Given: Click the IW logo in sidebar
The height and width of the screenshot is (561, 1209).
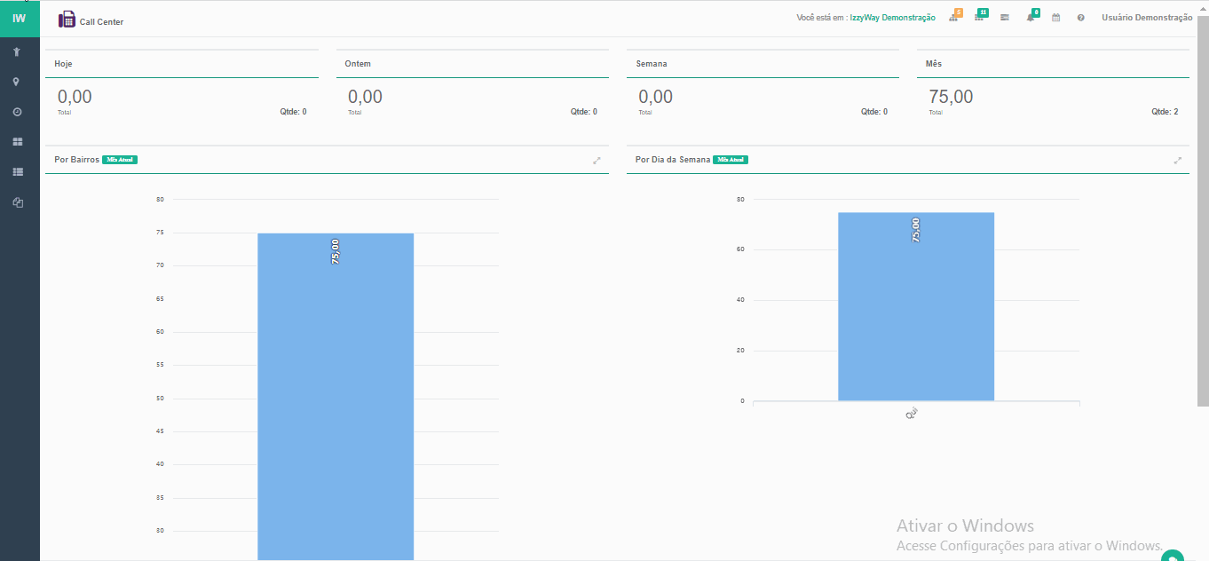Looking at the screenshot, I should (20, 19).
